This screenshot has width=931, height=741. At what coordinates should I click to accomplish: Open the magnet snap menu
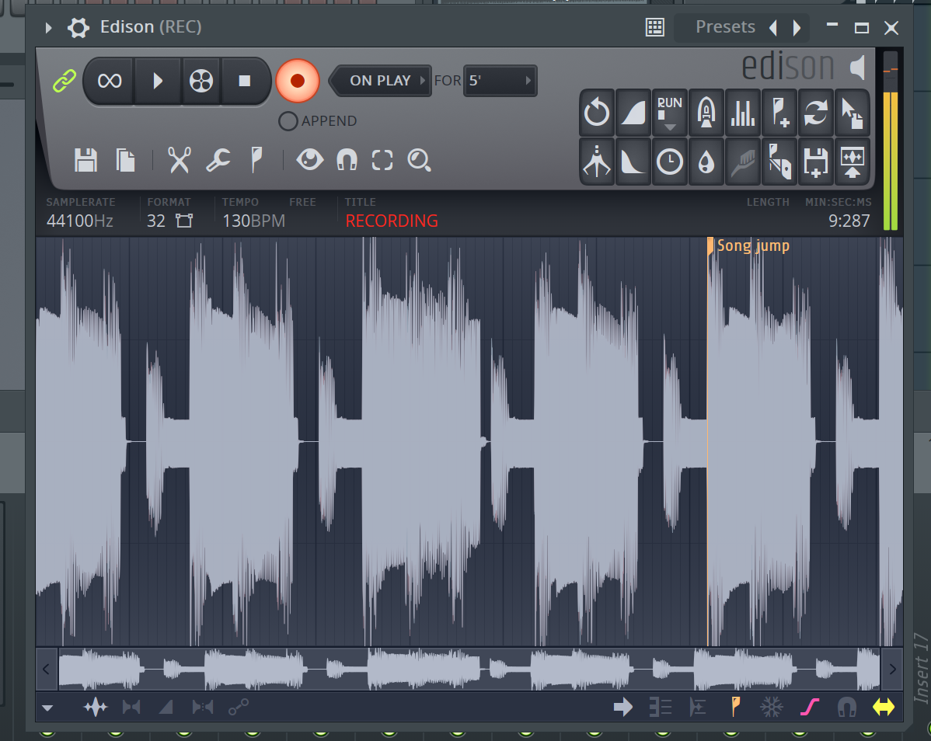[x=347, y=160]
